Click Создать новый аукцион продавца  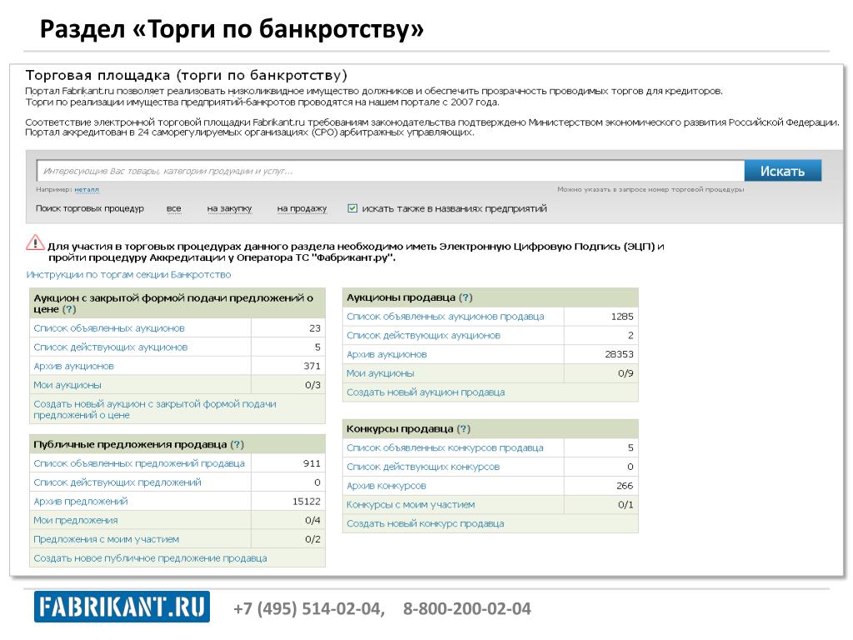point(425,392)
